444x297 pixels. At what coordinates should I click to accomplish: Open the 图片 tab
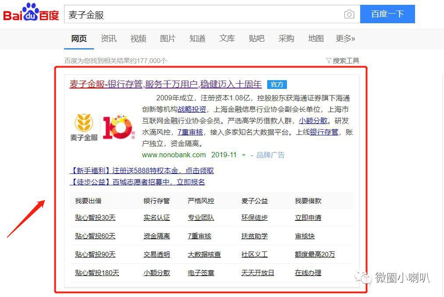(x=168, y=39)
